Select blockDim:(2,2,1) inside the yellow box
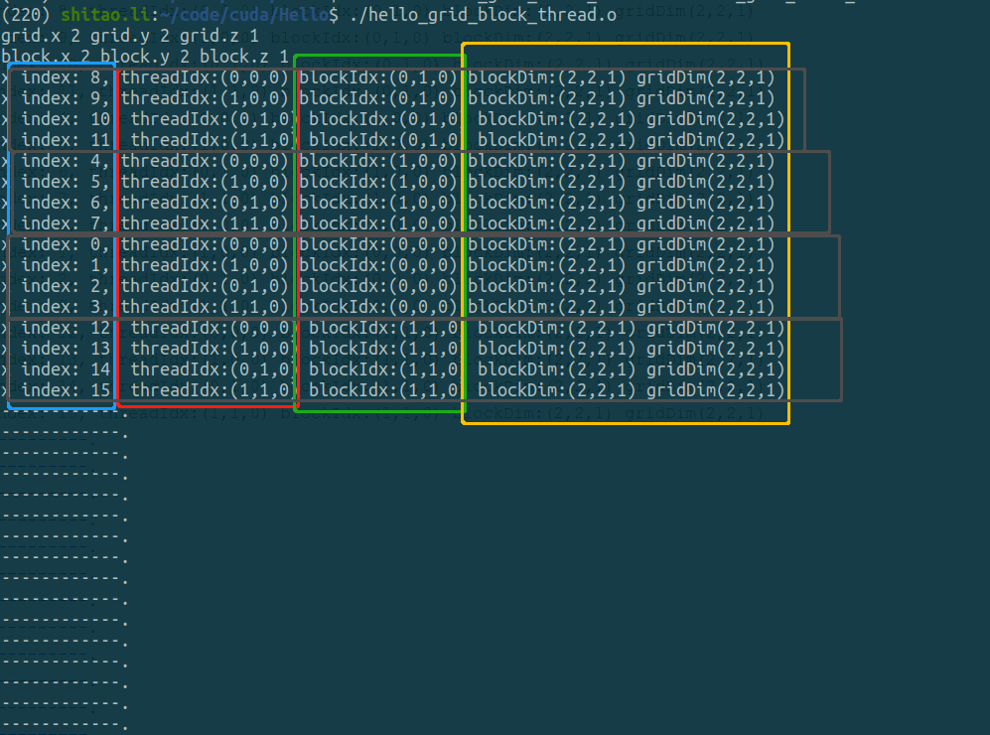This screenshot has height=735, width=990. click(553, 76)
